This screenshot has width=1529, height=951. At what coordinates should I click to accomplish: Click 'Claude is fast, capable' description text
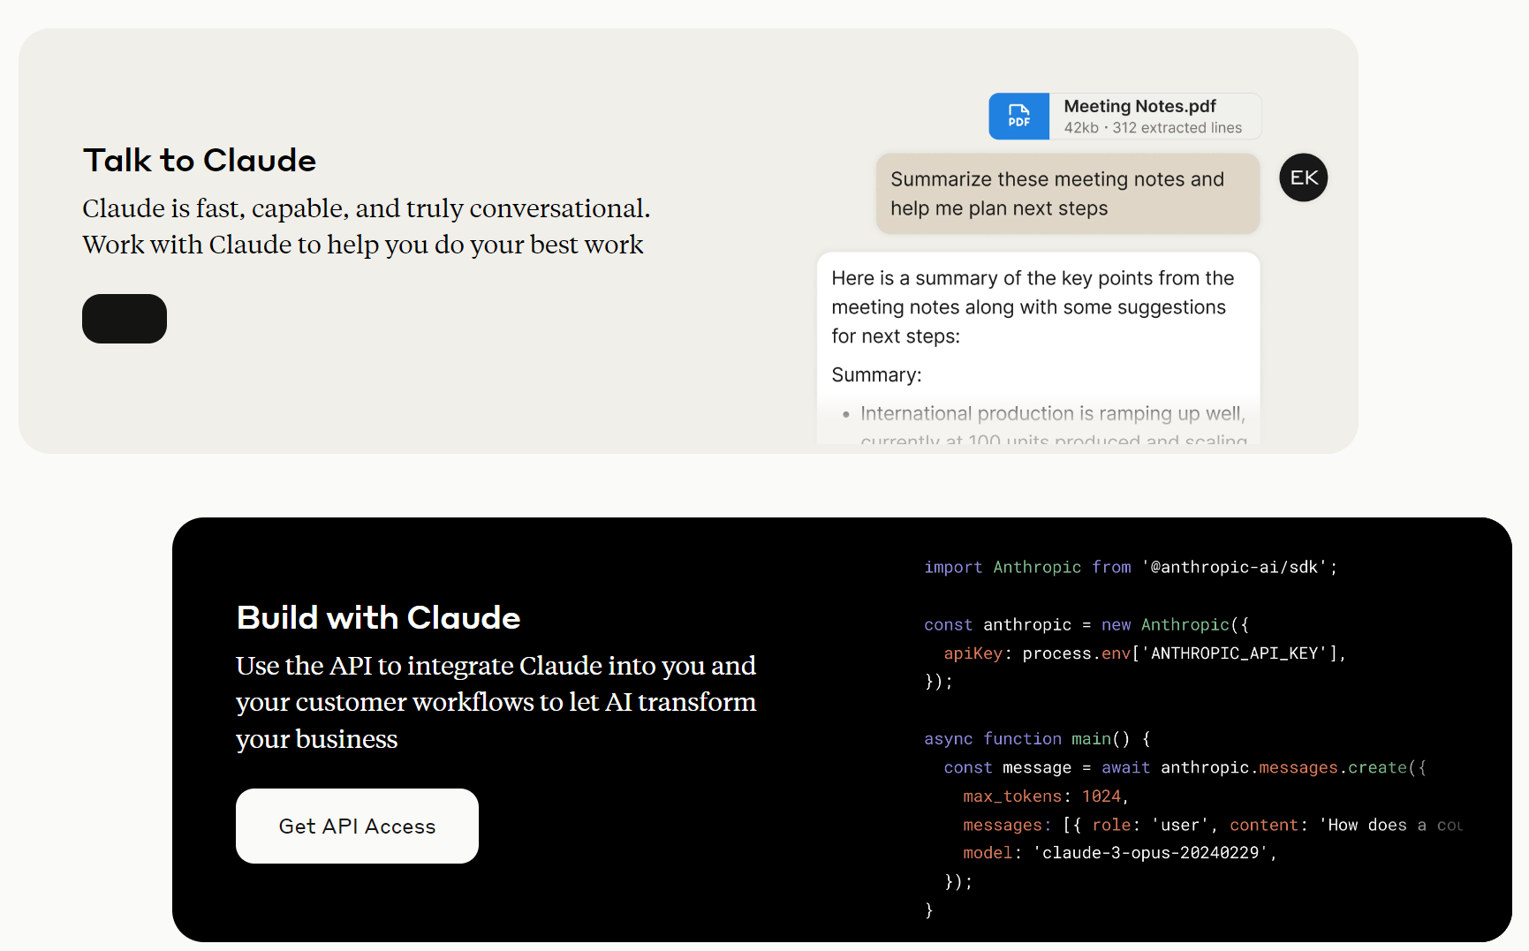(x=366, y=226)
